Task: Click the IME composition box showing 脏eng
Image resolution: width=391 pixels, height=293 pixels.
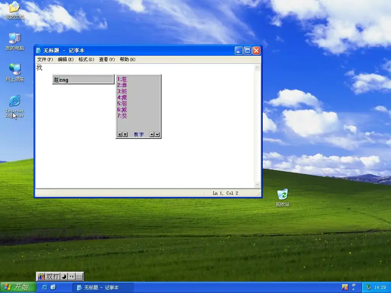Action: tap(83, 79)
